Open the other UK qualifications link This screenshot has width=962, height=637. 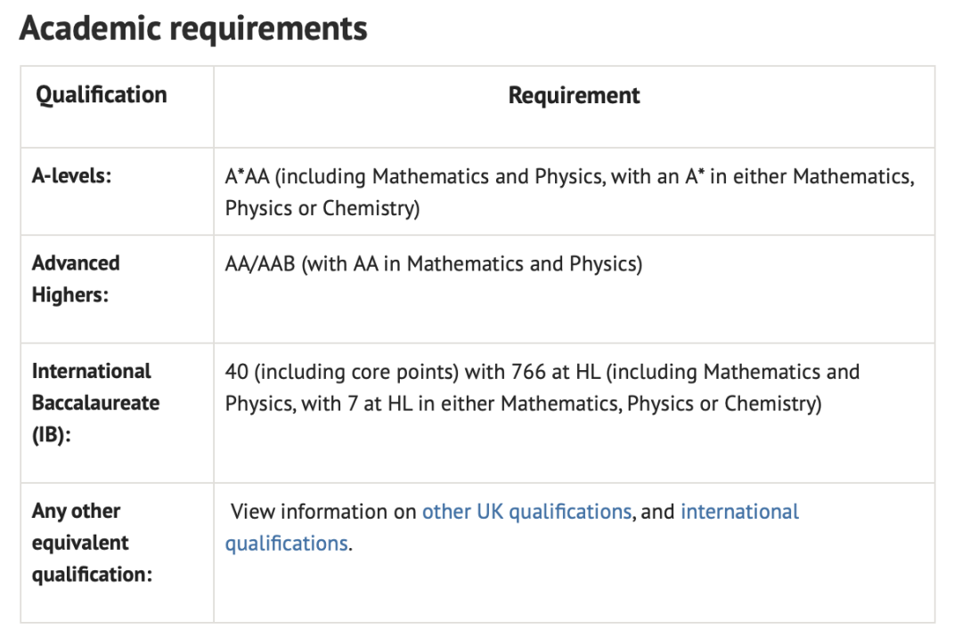point(526,512)
